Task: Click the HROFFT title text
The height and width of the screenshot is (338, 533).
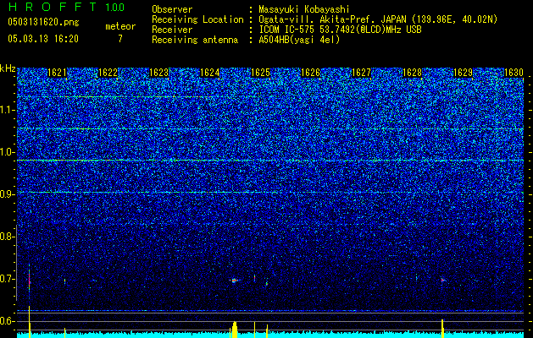Action: pos(53,7)
